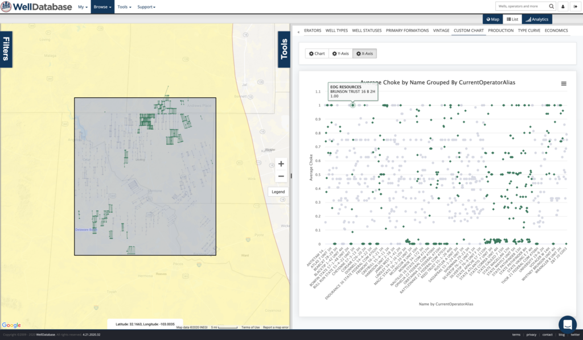583x340 pixels.
Task: Select the Custom Chart tab
Action: [x=469, y=31]
